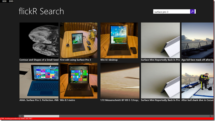
Task: Click the scrollbar right arrow
Action: pyautogui.click(x=210, y=116)
